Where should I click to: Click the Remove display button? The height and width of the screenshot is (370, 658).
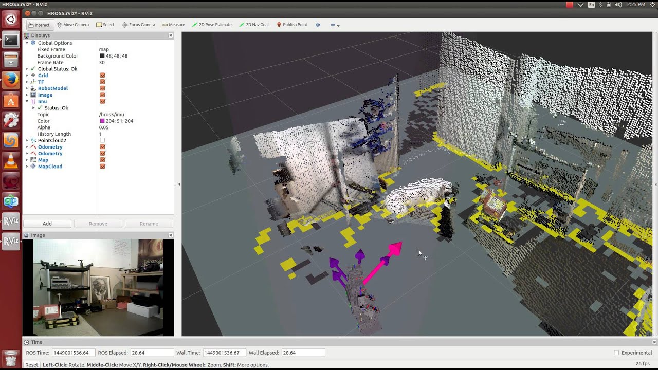98,224
